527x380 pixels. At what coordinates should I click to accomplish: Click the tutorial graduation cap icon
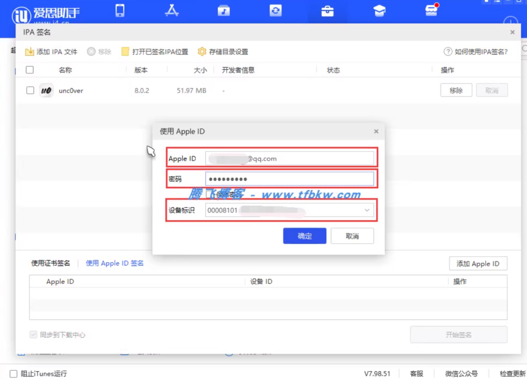click(x=379, y=10)
